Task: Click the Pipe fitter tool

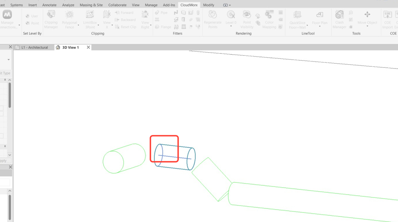Action: click(161, 13)
